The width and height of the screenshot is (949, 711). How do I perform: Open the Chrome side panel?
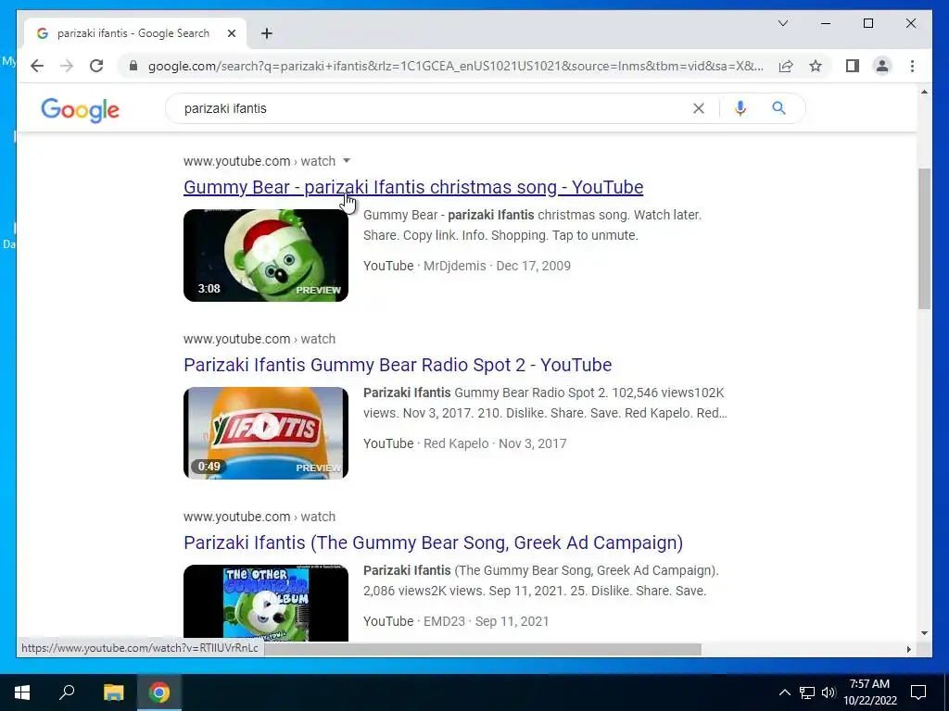pyautogui.click(x=853, y=66)
